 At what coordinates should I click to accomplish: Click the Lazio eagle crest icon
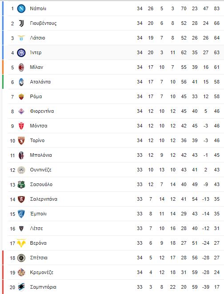tap(21, 38)
